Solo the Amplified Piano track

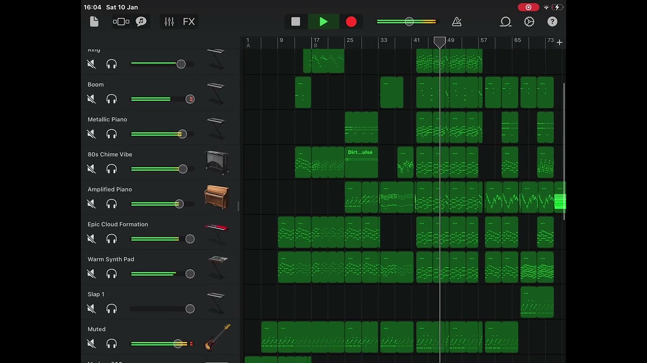(111, 204)
